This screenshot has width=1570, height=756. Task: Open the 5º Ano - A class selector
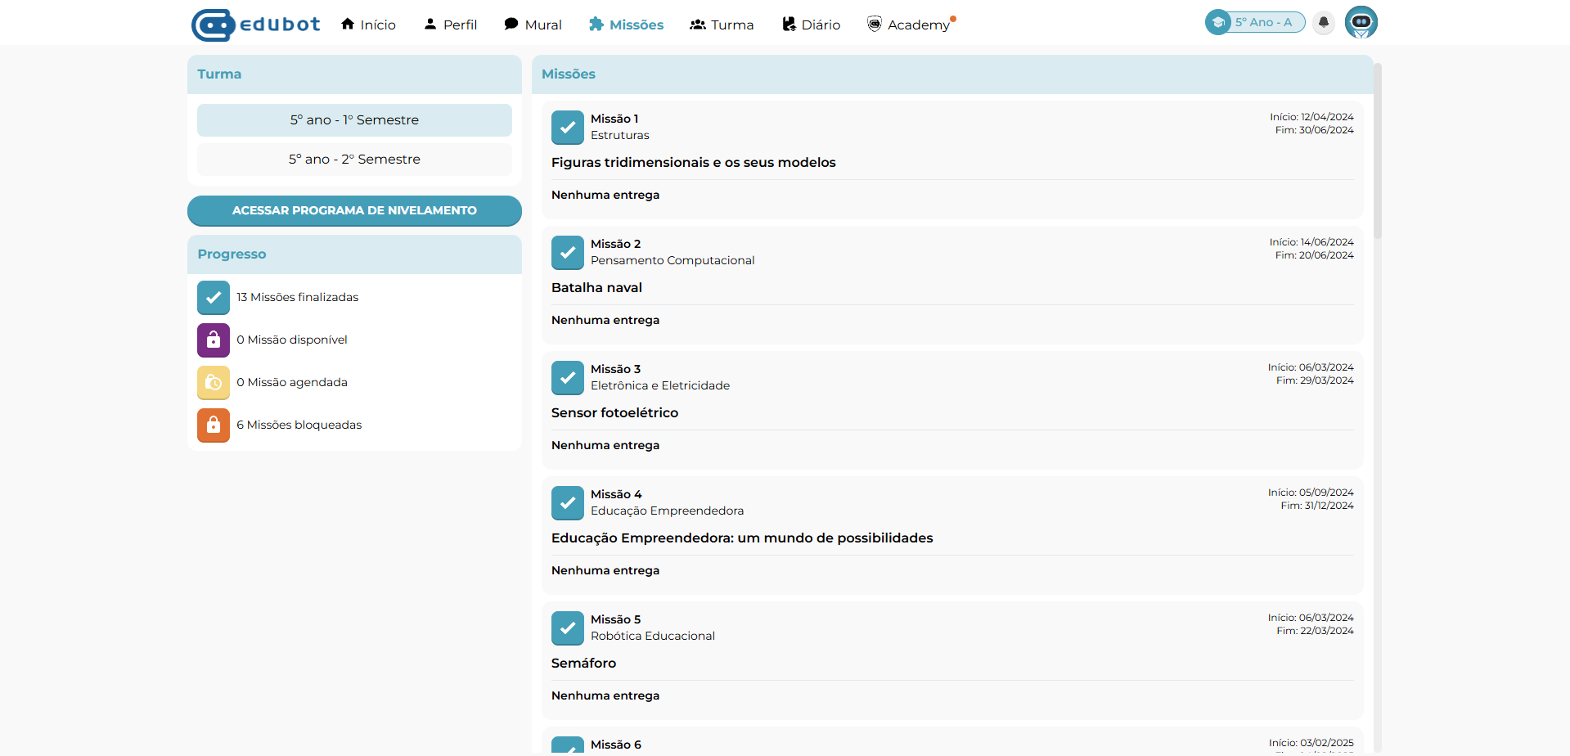pyautogui.click(x=1263, y=23)
